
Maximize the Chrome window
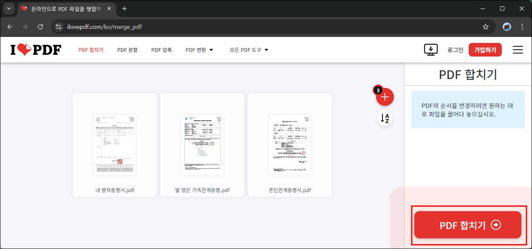coord(502,8)
